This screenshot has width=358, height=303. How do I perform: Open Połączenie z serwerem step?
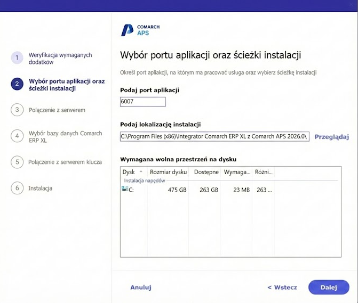57,110
